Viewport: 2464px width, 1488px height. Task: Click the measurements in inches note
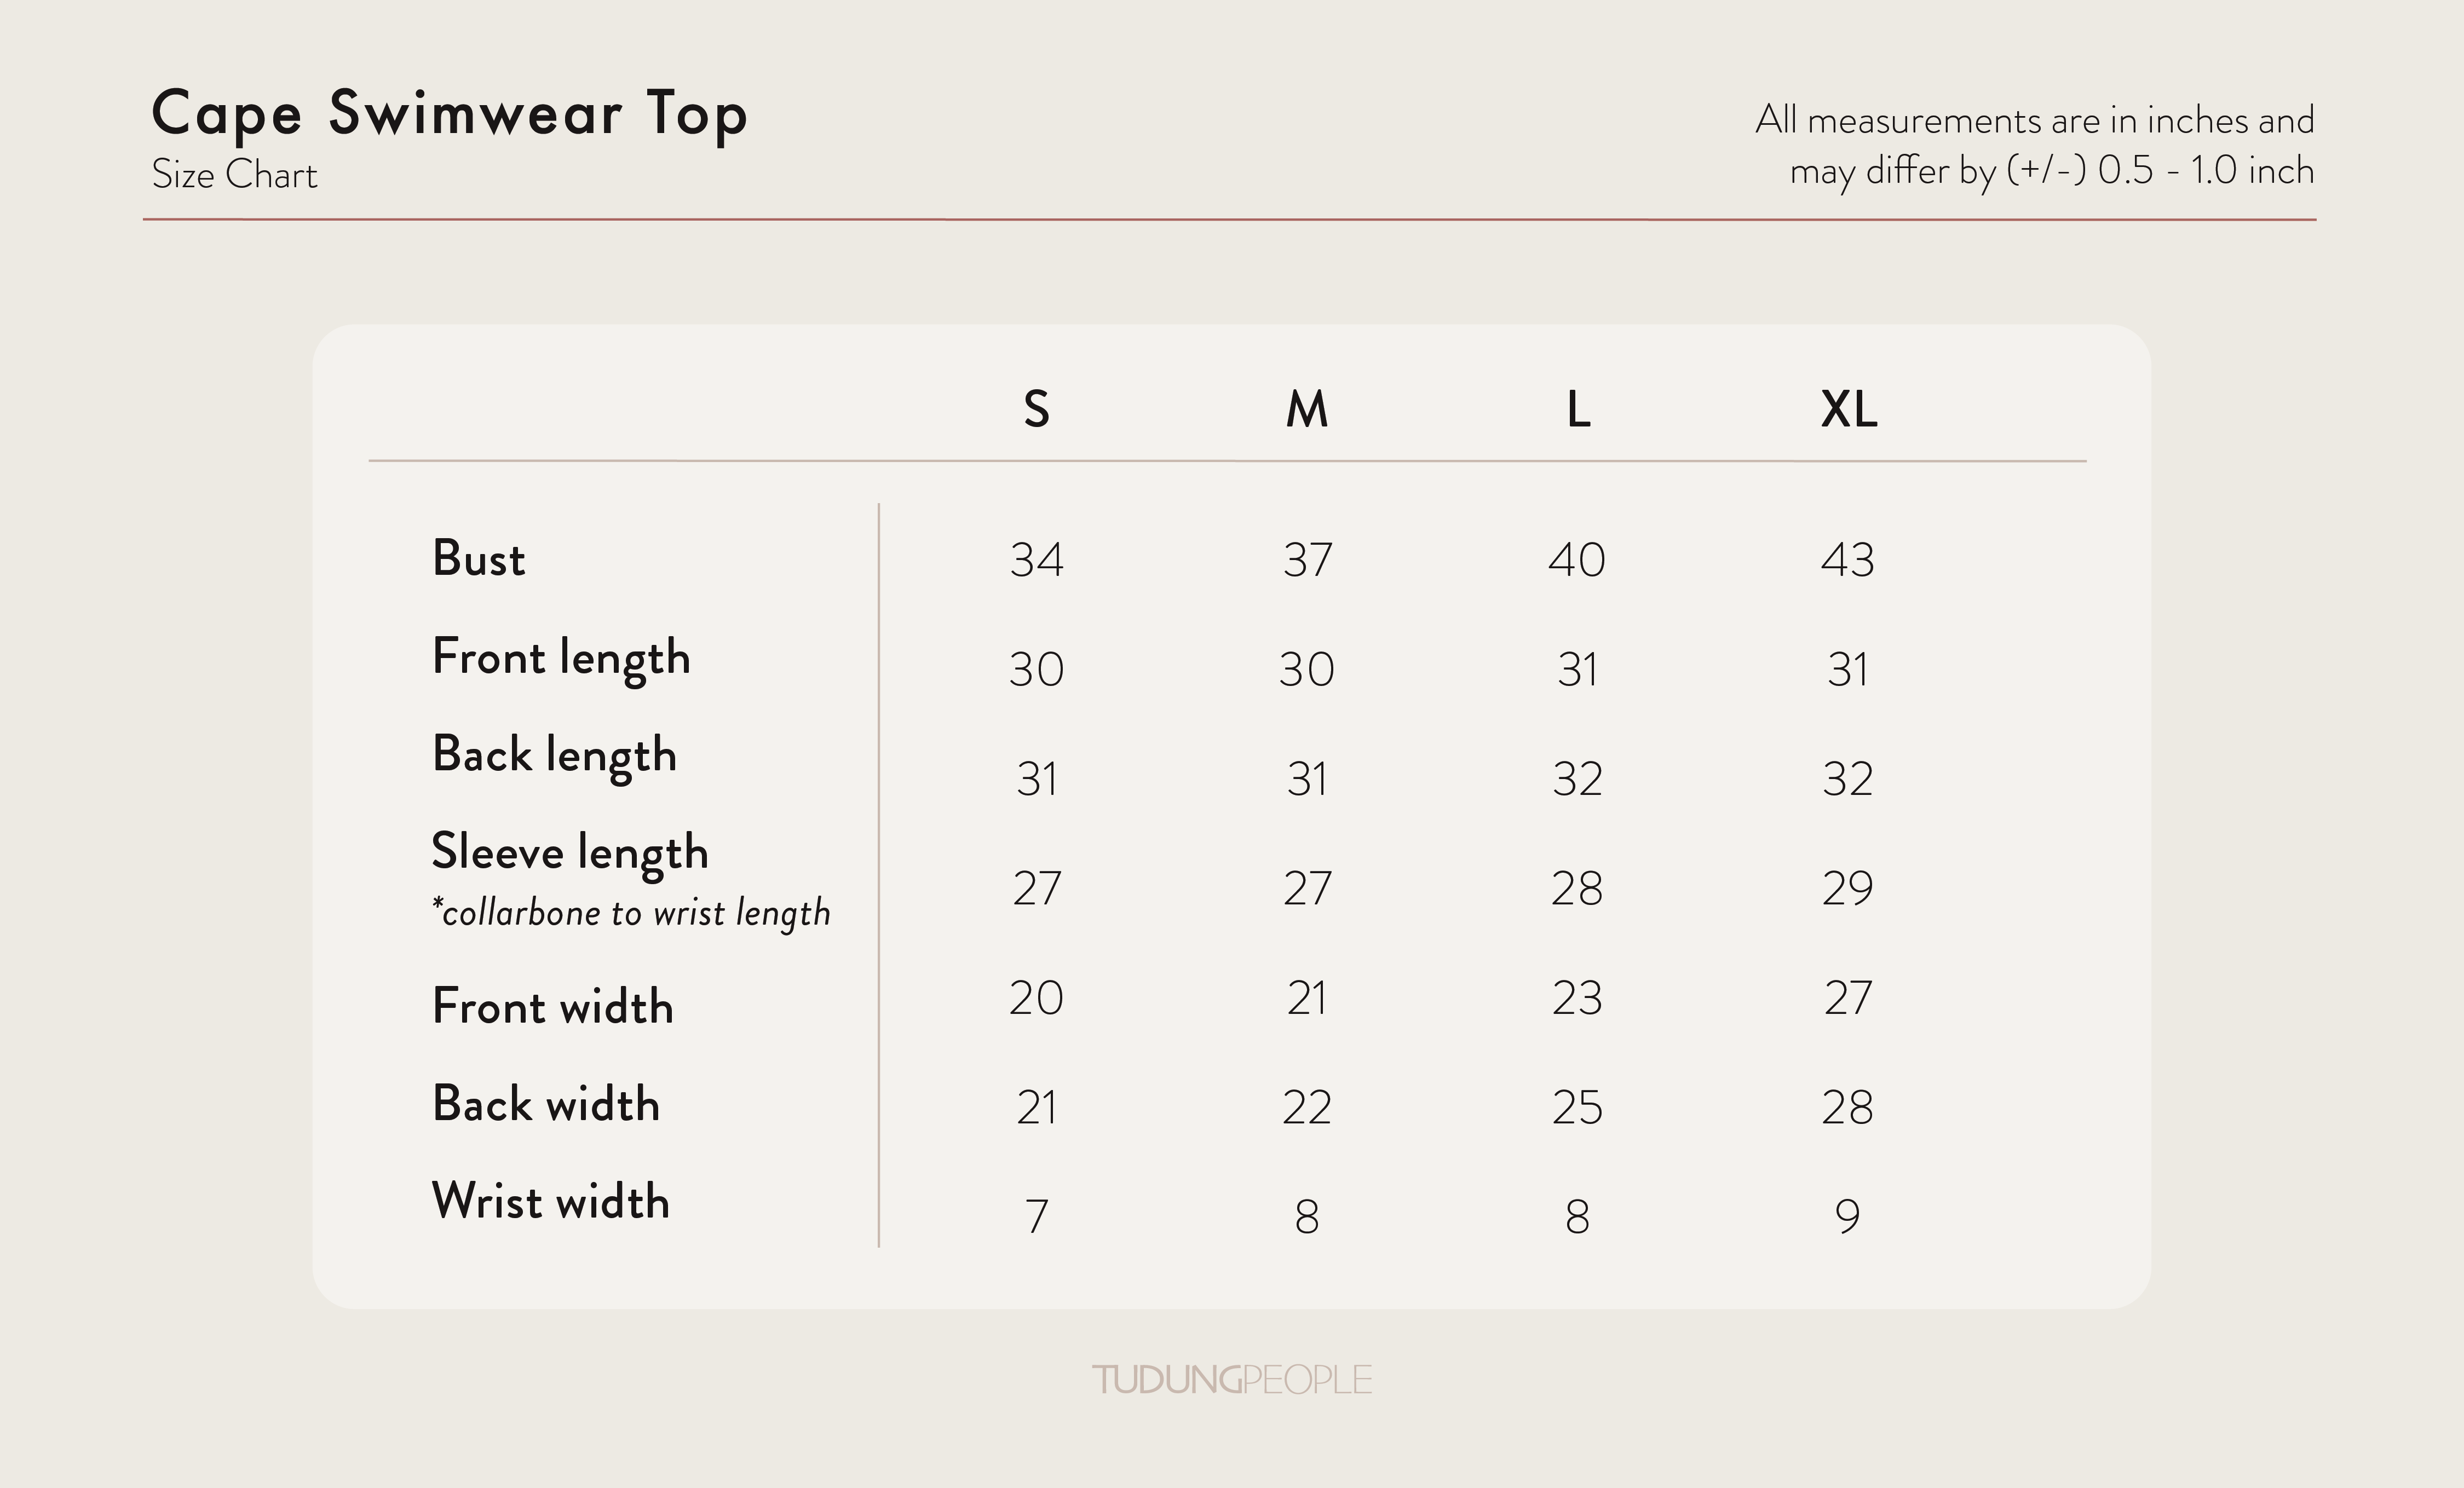point(2035,146)
